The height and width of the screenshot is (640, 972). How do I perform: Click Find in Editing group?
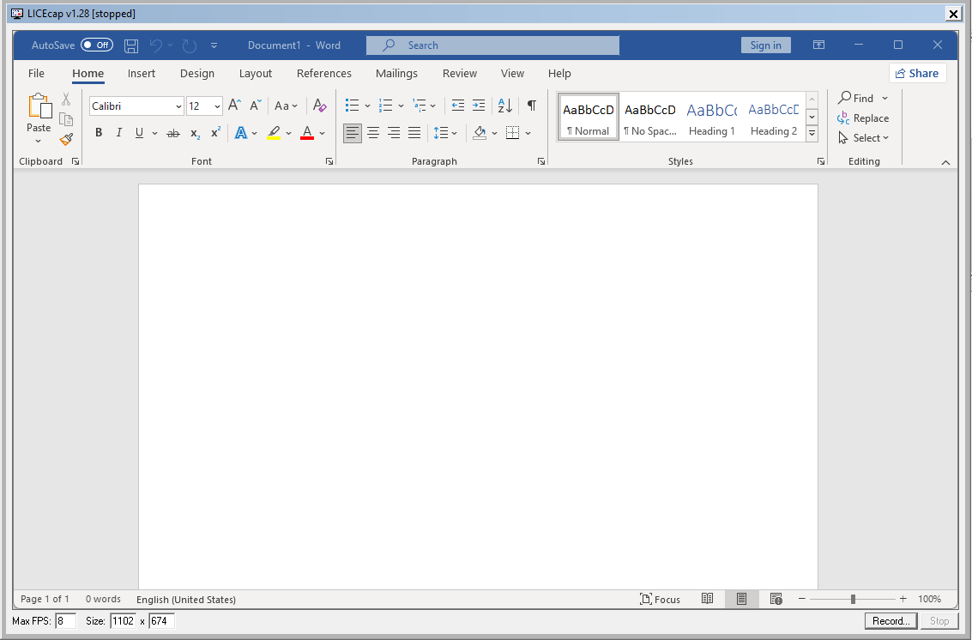pos(855,98)
